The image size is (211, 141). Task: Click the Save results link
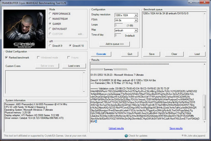click(176, 128)
